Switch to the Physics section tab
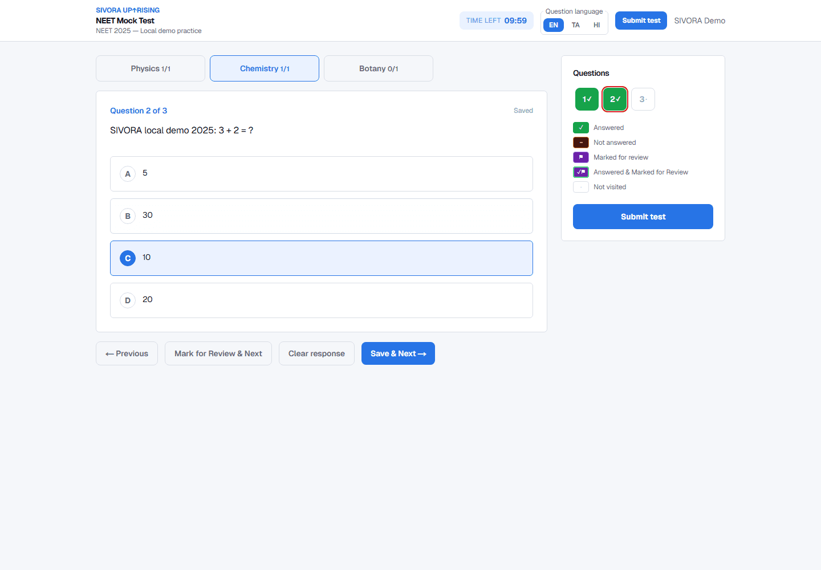Image resolution: width=821 pixels, height=570 pixels. [x=151, y=68]
